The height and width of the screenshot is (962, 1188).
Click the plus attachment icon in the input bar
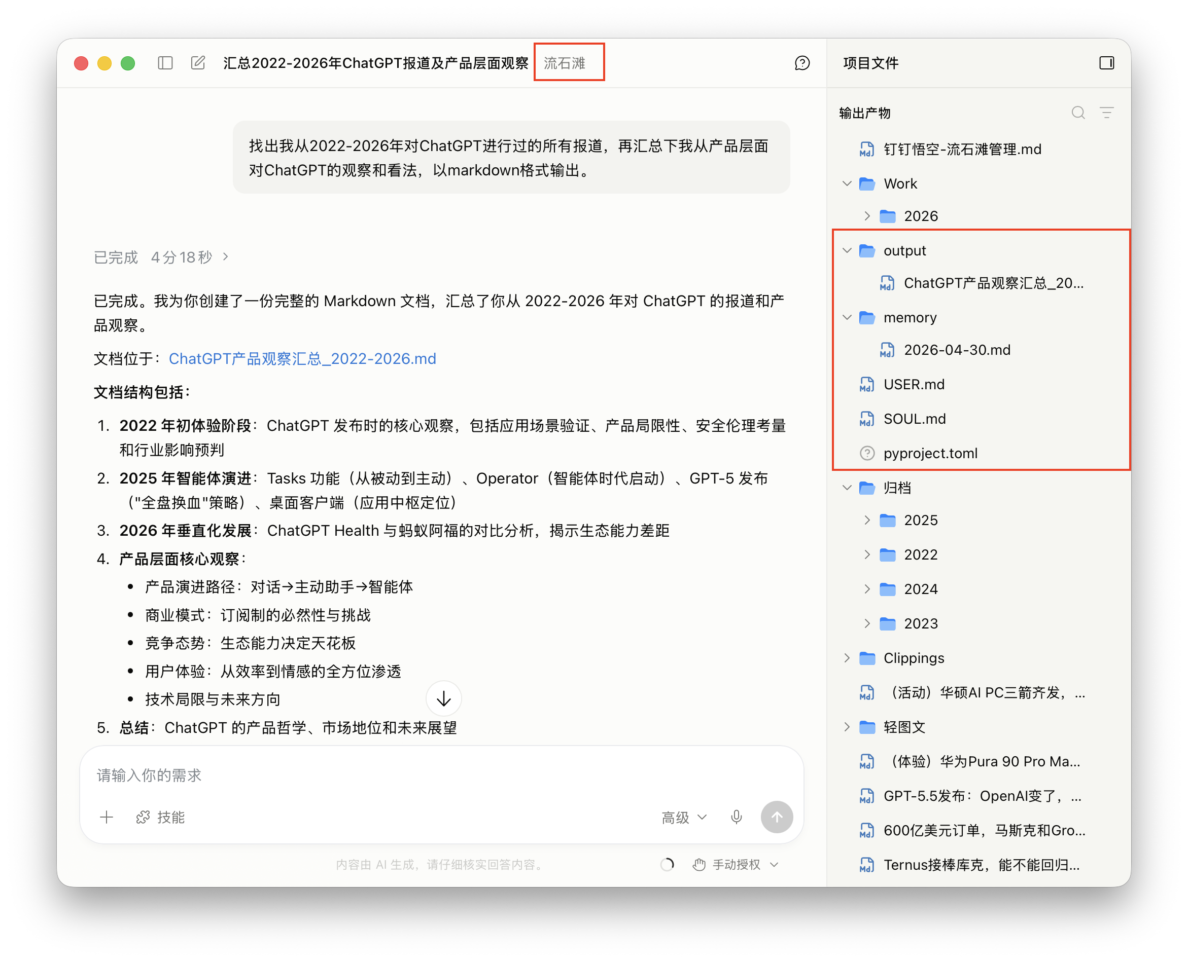(106, 817)
